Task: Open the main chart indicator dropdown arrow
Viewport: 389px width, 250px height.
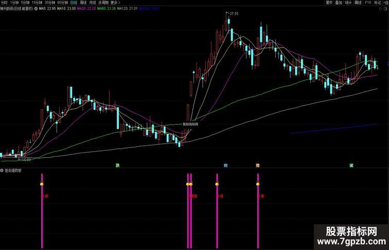Action: [36, 9]
